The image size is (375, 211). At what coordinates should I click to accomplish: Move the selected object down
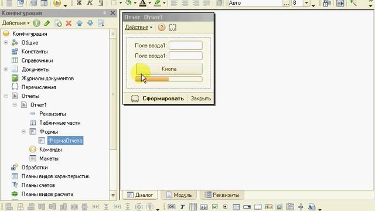coord(90,23)
